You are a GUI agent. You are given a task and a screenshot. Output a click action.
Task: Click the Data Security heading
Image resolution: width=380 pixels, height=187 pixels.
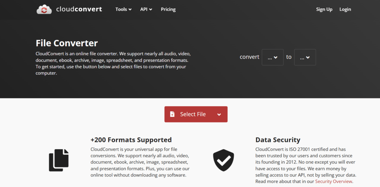coord(278,140)
